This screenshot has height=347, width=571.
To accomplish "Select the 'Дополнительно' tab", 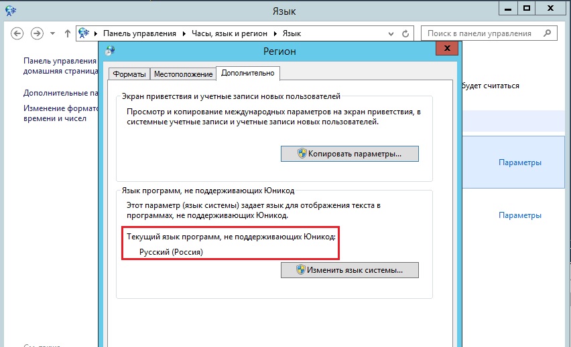I will click(247, 73).
